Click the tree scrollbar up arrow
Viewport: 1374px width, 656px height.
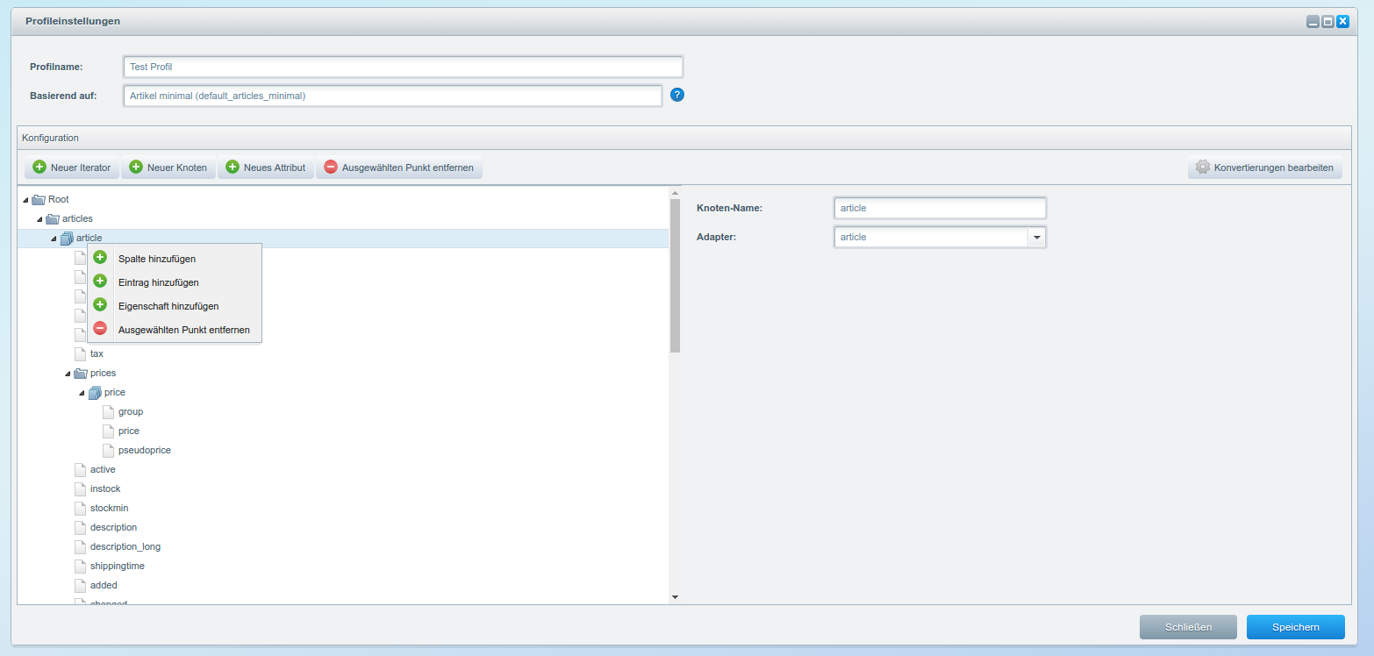click(x=675, y=192)
